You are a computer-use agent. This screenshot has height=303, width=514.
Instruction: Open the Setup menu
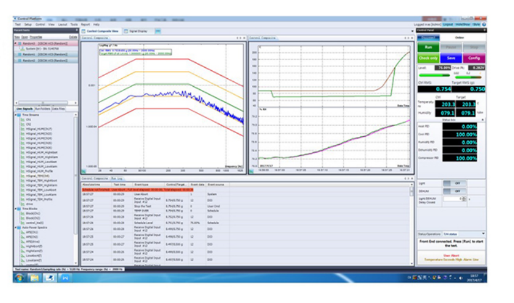point(28,24)
